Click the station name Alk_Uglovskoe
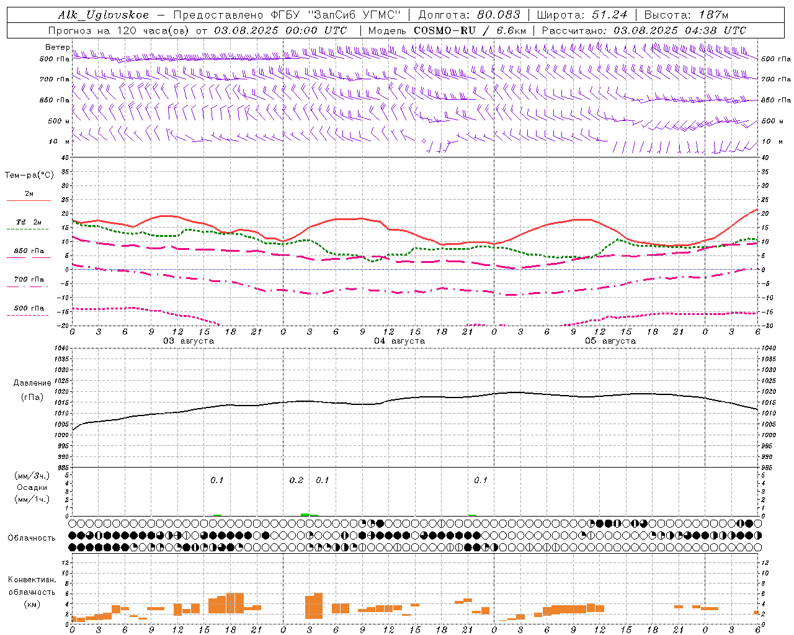Image resolution: width=794 pixels, height=635 pixels. [104, 15]
